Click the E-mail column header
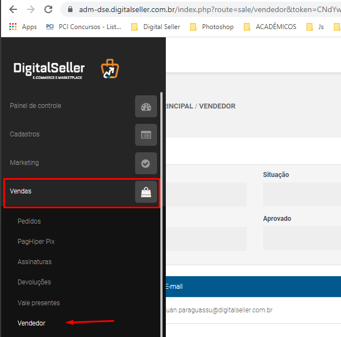The image size is (341, 337). point(174,287)
